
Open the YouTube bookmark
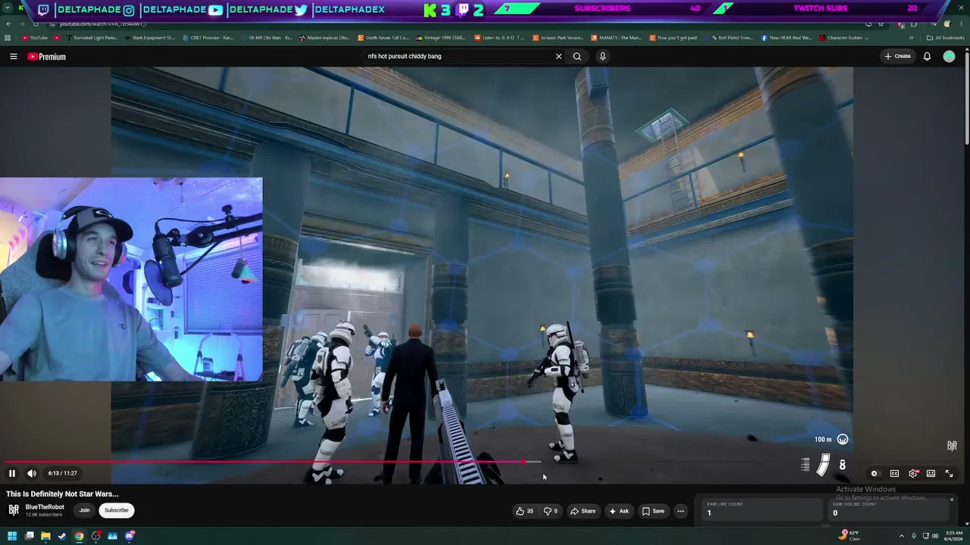coord(35,38)
